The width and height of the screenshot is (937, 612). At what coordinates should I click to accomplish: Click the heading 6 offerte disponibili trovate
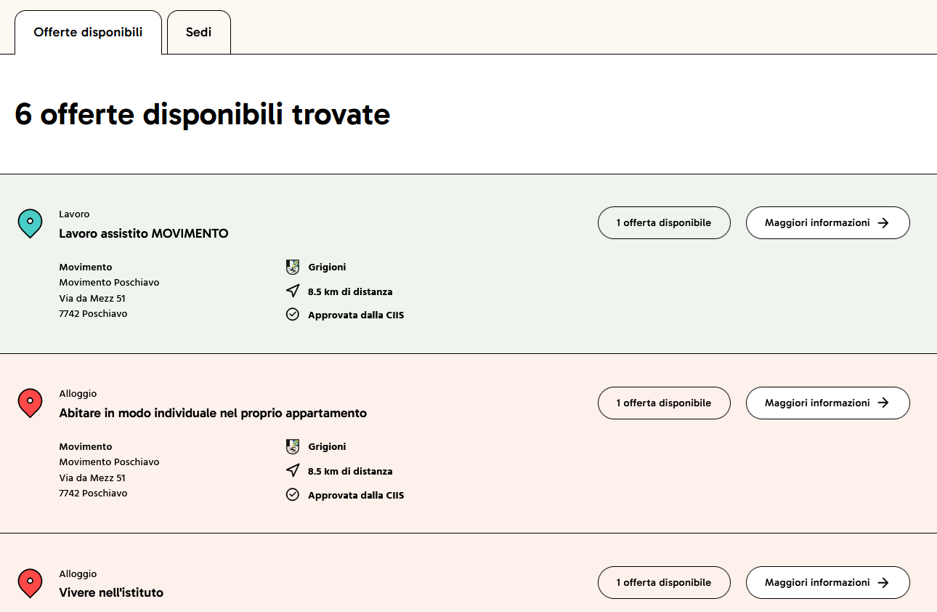point(202,114)
